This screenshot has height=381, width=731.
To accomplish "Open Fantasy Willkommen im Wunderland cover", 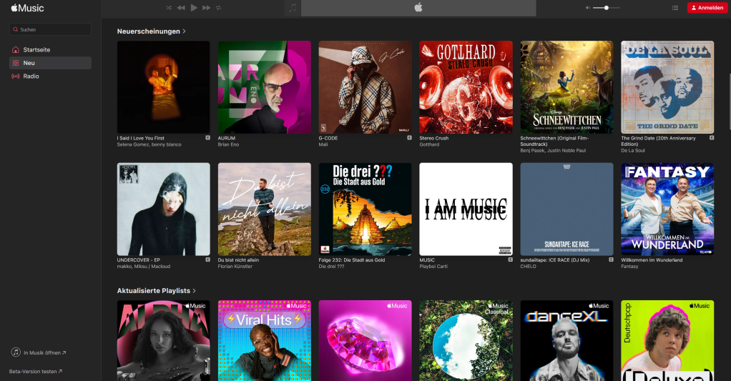I will (667, 209).
